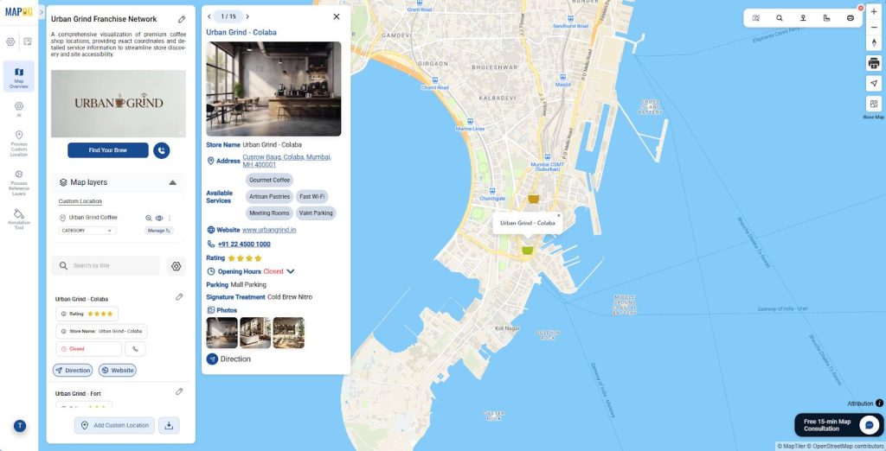
Task: Click the phone call button beside Find Your Brew
Action: [162, 150]
